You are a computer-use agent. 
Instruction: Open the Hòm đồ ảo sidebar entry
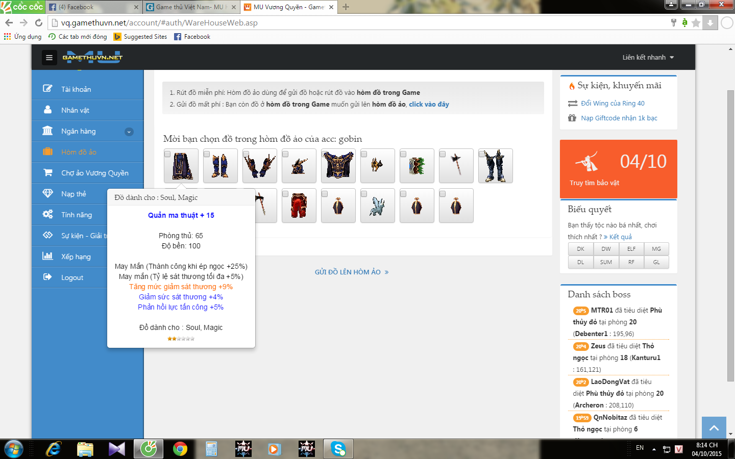[88, 152]
